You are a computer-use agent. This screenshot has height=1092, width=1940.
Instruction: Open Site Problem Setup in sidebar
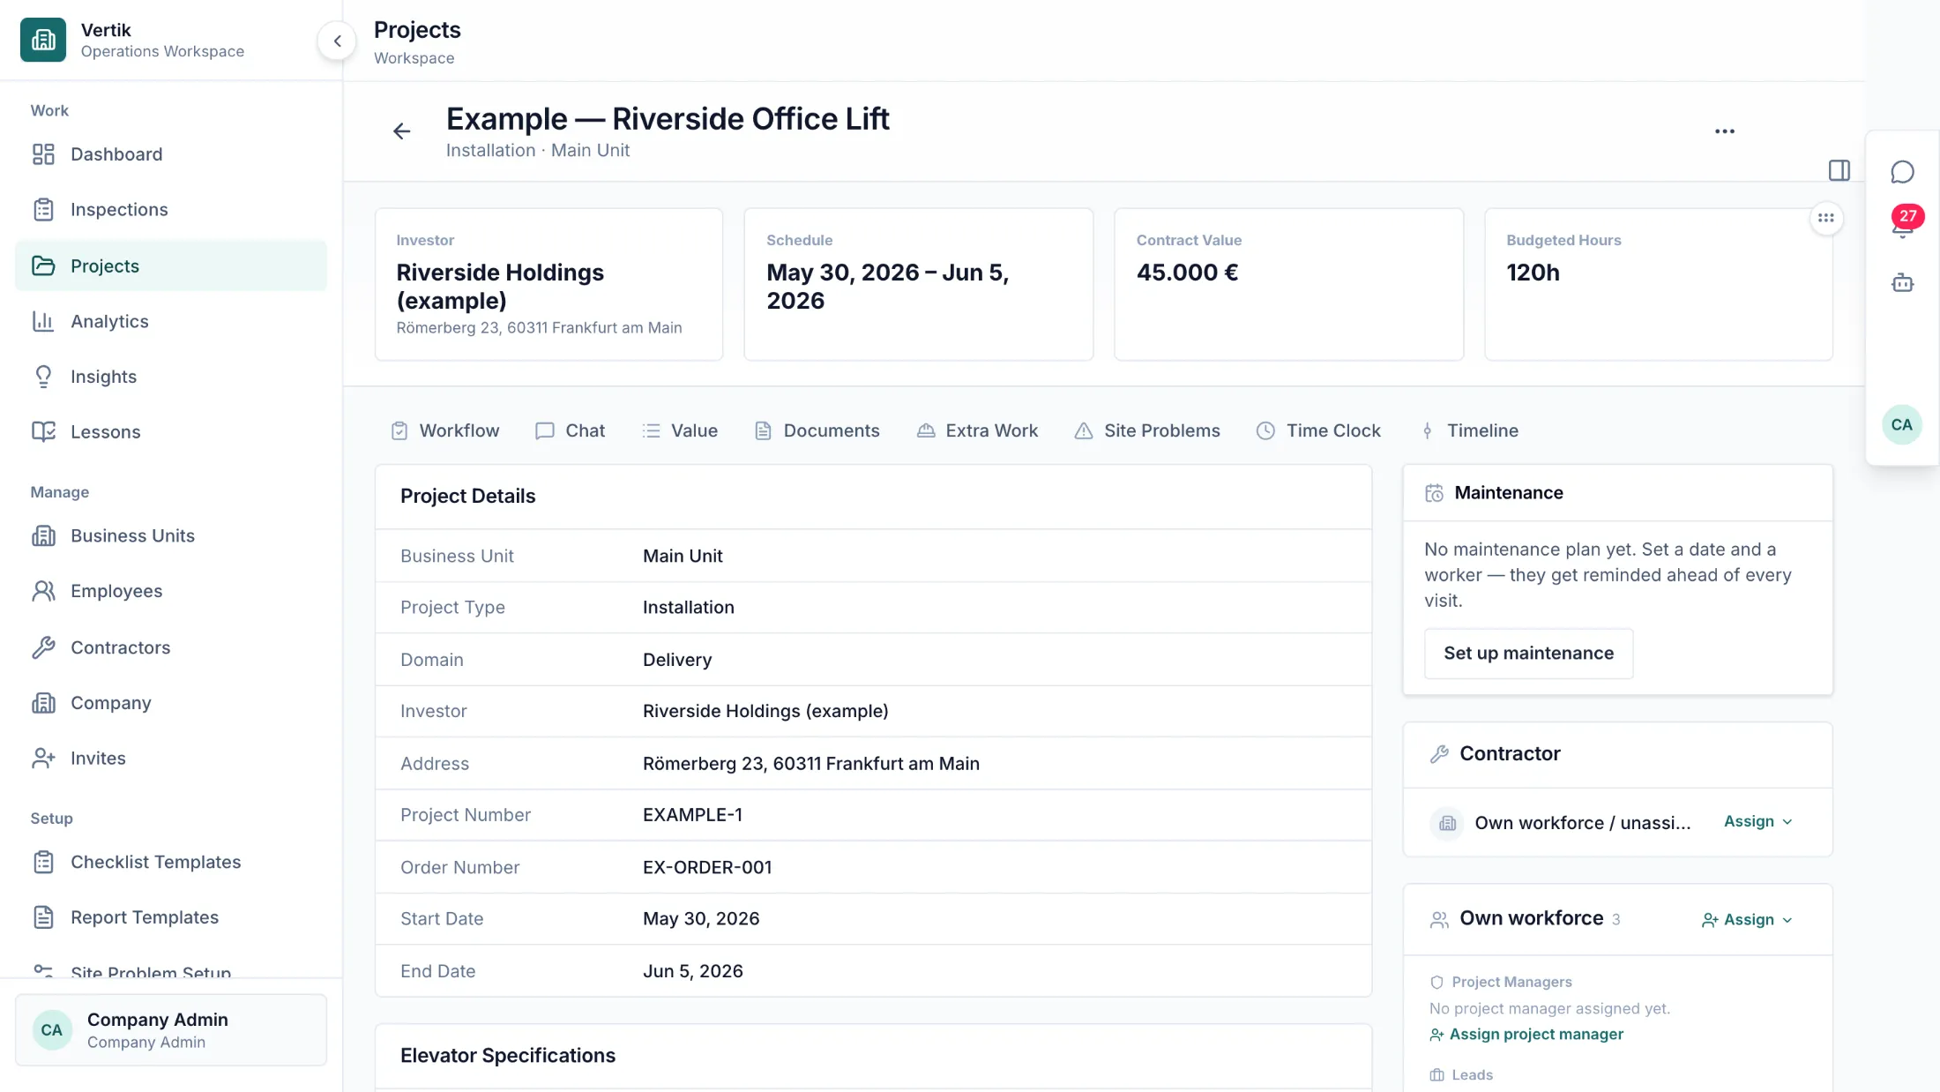click(171, 969)
